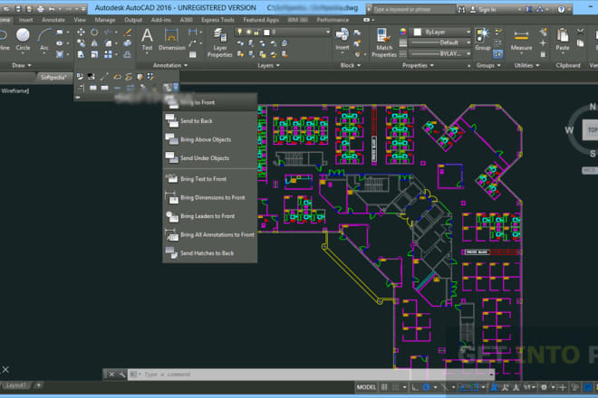
Task: Click the command line input field
Action: click(x=311, y=374)
